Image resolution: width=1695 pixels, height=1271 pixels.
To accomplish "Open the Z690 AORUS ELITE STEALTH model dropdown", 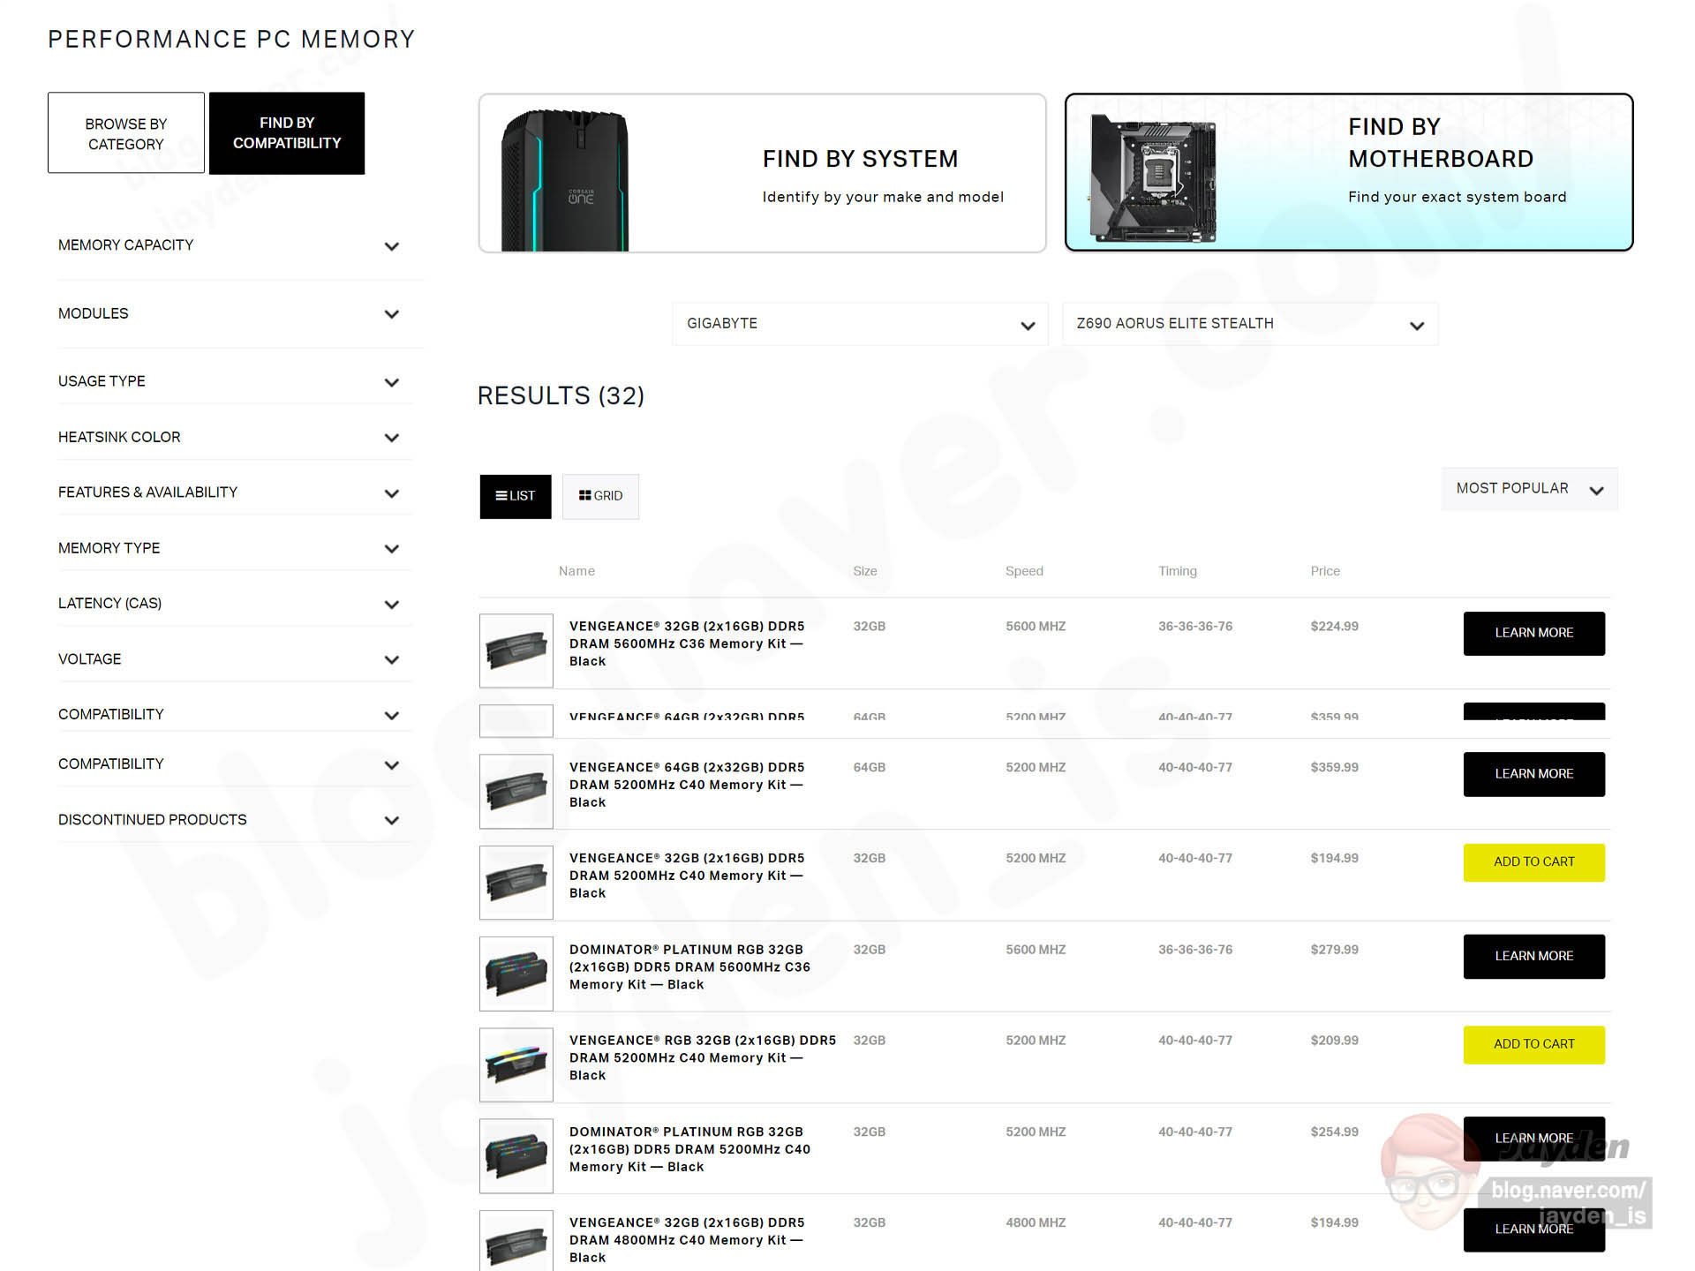I will (1250, 324).
